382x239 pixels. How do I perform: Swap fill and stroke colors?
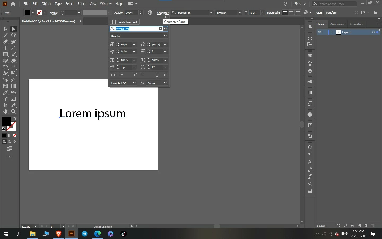click(15, 118)
